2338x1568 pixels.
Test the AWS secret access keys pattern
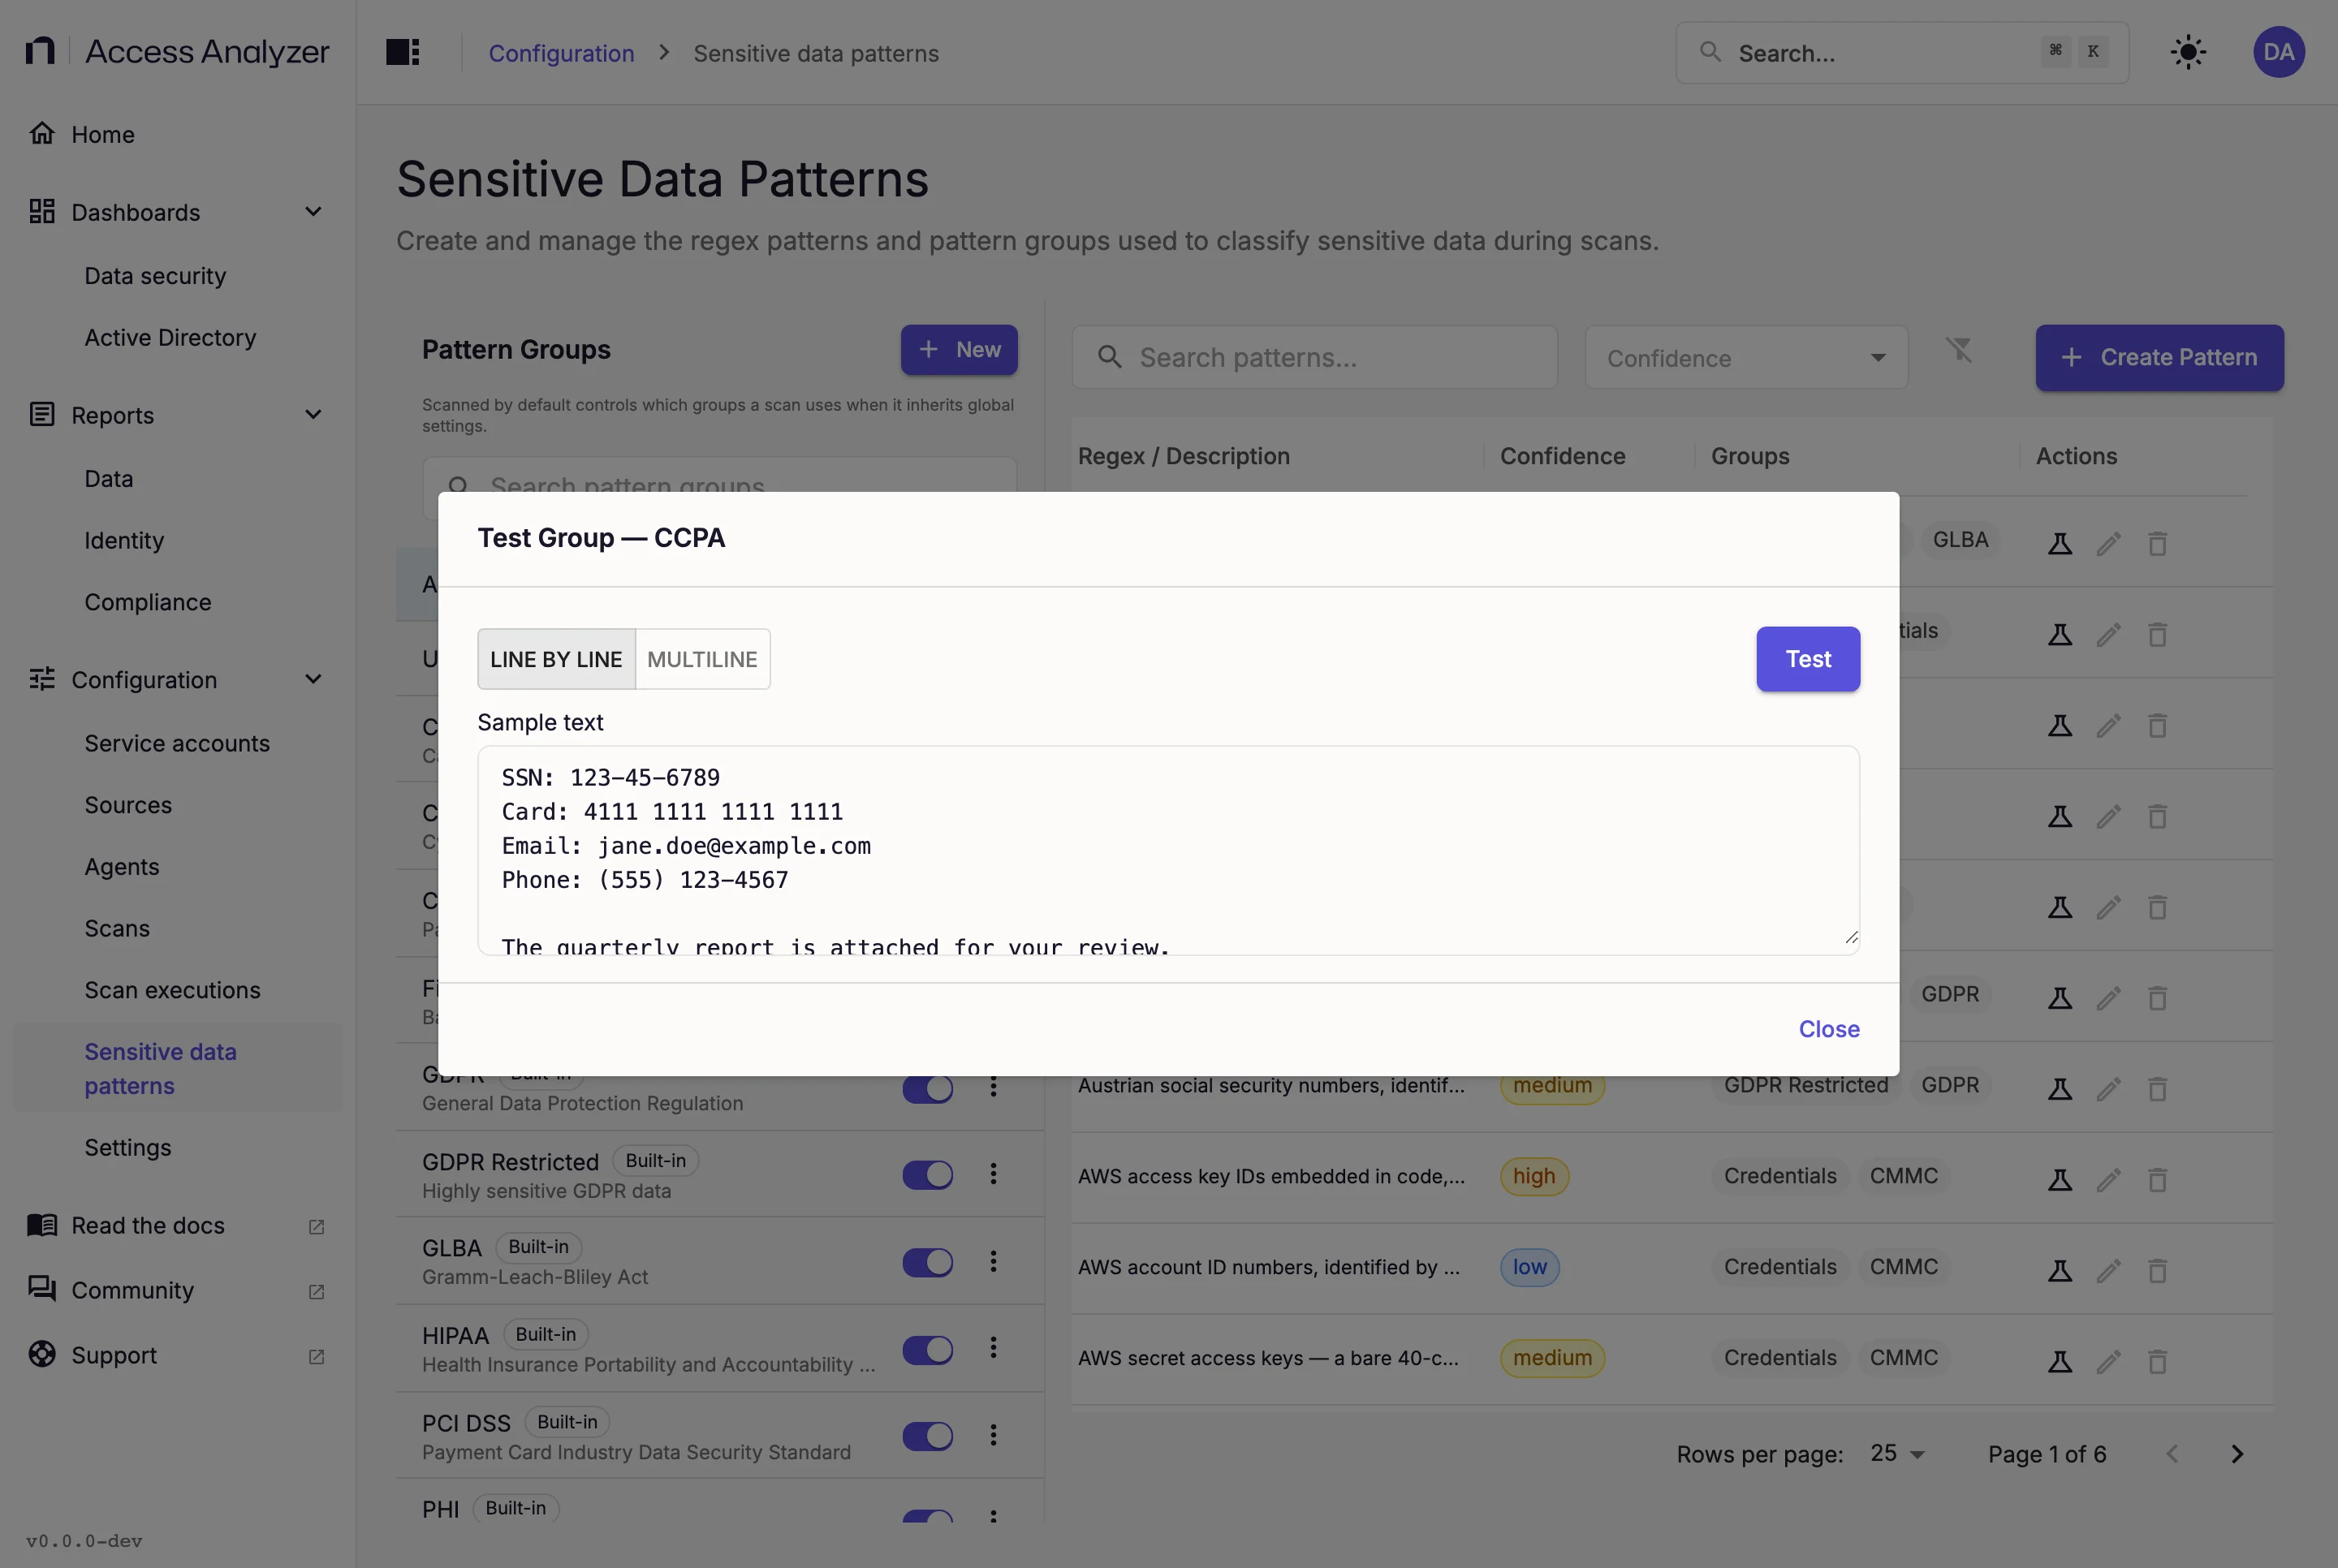[x=2060, y=1361]
